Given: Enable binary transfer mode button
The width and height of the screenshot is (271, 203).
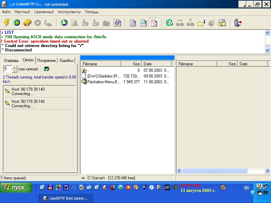Looking at the screenshot, I should click(133, 23).
